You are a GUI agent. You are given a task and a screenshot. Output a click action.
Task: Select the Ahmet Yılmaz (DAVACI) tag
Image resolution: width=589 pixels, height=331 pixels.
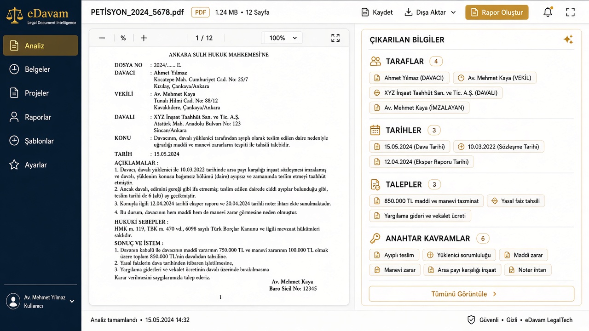point(409,78)
